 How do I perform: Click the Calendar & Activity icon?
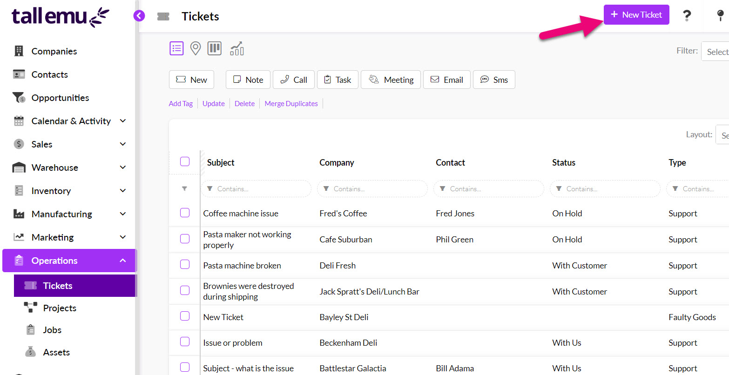[x=19, y=121]
